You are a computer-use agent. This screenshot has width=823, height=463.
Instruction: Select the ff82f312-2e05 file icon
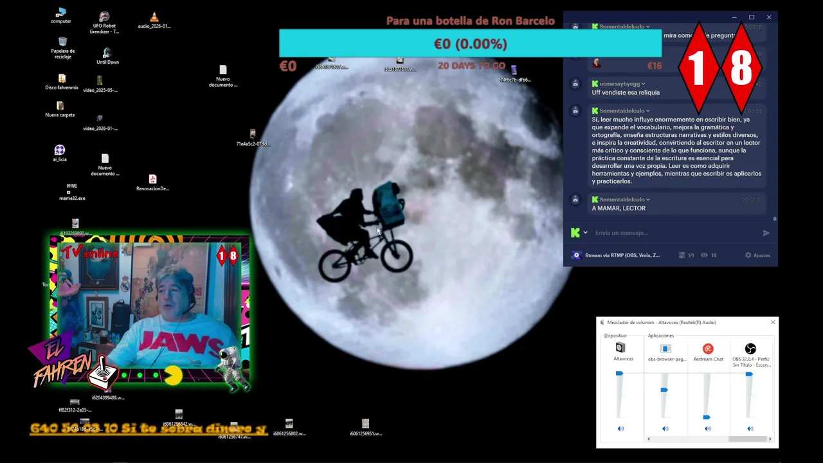(x=75, y=404)
